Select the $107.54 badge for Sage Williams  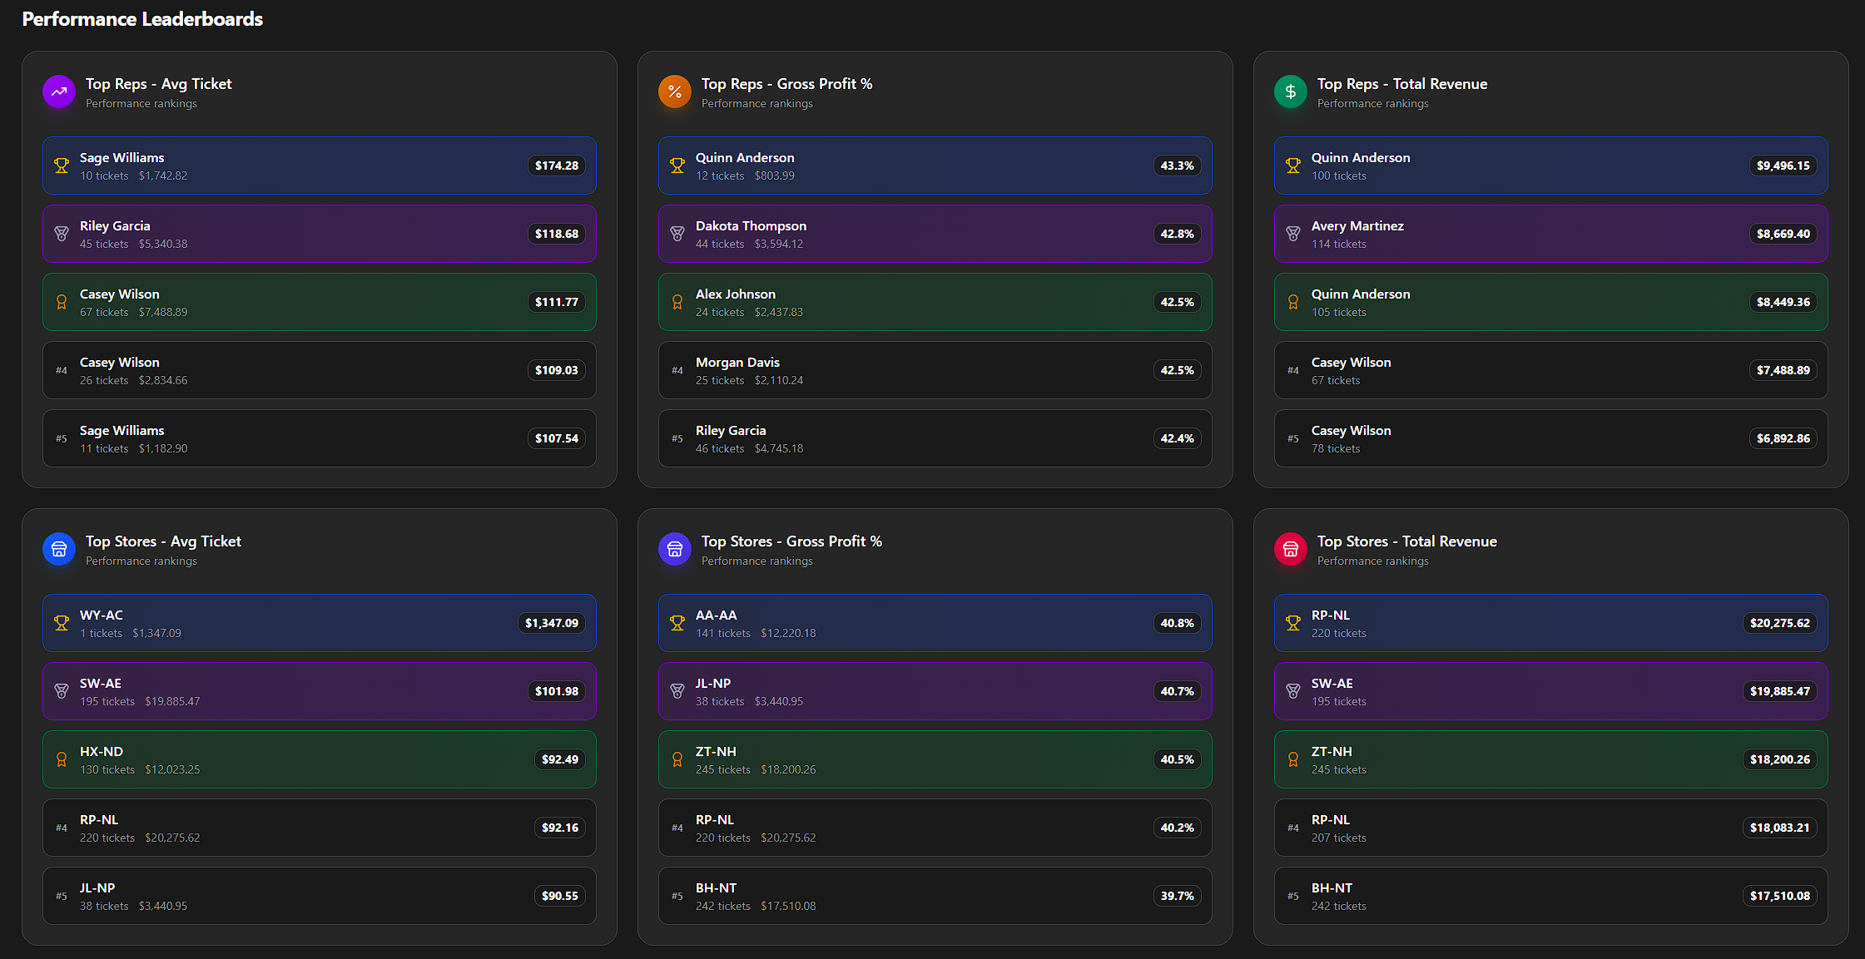click(557, 438)
